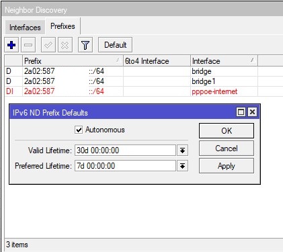Click the enable checkmark toolbar icon
283x252 pixels.
coord(48,45)
